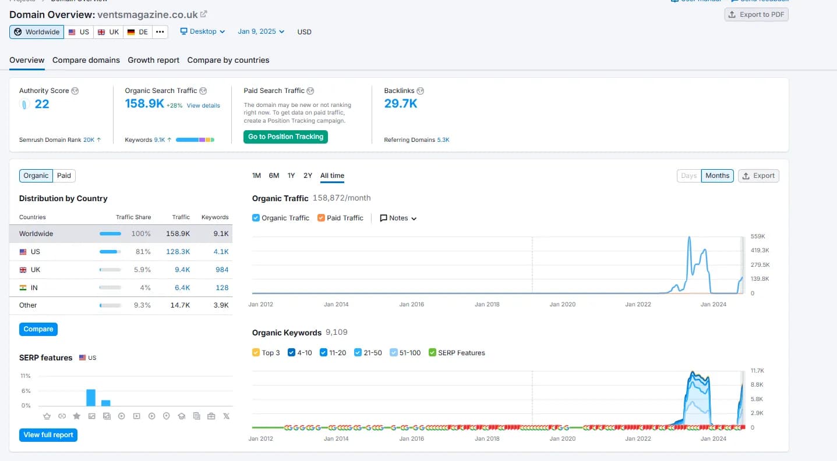This screenshot has height=461, width=837.
Task: Select the All time range
Action: coord(332,176)
